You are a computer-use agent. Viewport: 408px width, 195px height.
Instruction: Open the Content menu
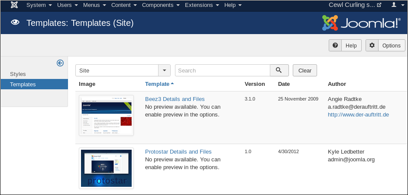[124, 5]
